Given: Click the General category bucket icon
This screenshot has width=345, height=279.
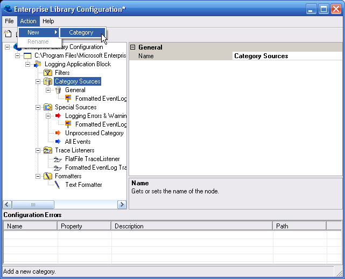Looking at the screenshot, I should (x=58, y=90).
